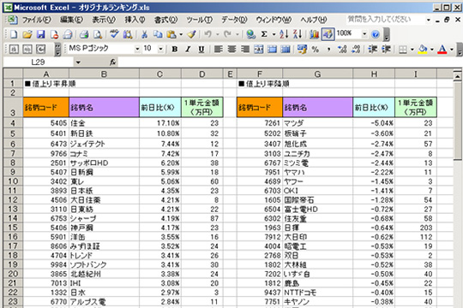
Task: Click the Name Box showing L29
Action: pos(38,62)
